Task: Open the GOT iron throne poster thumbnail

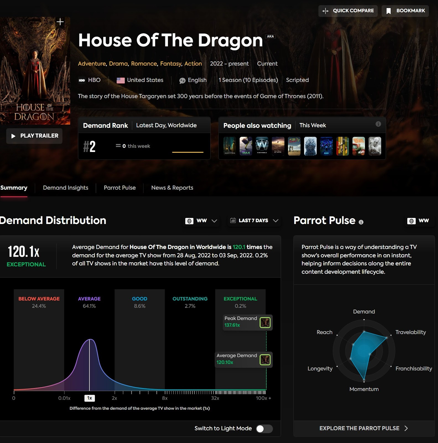Action: [x=310, y=146]
